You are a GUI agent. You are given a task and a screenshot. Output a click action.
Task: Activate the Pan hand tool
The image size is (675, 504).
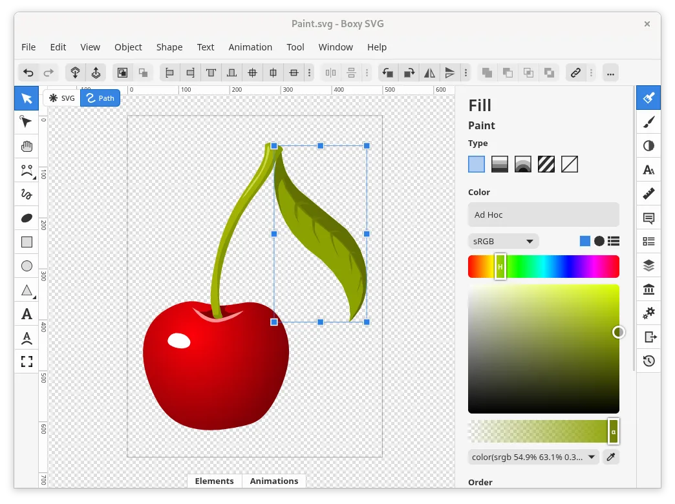coord(27,147)
